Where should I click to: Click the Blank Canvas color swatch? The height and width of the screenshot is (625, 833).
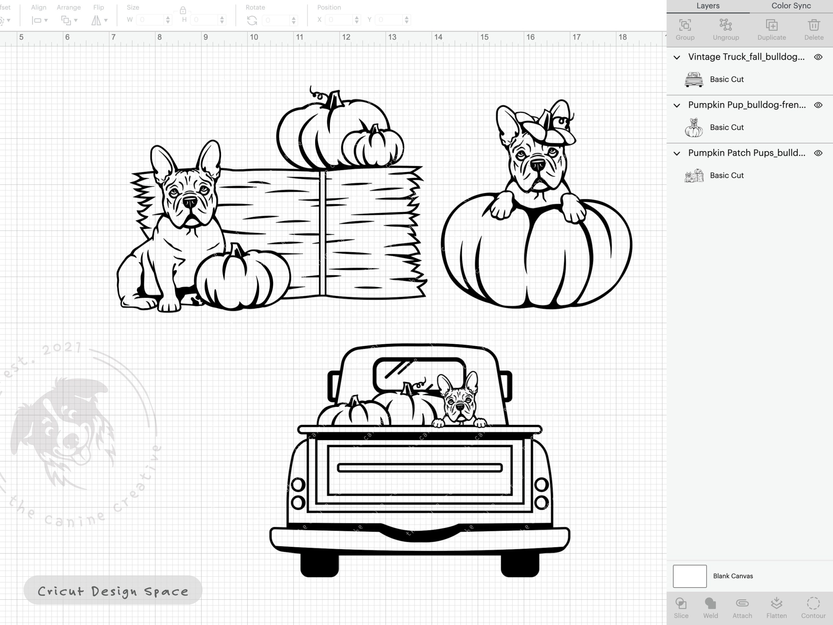(x=690, y=576)
